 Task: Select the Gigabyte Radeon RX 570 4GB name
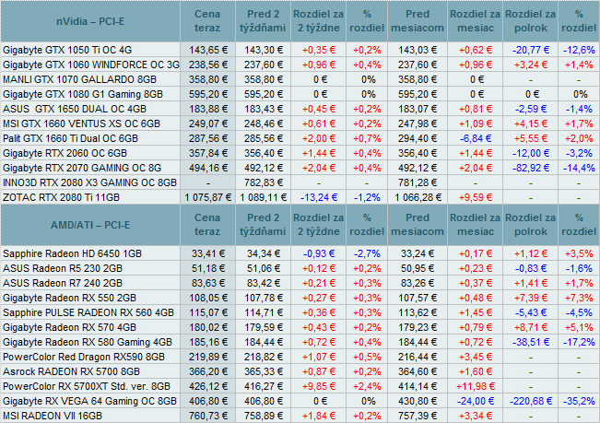70,327
